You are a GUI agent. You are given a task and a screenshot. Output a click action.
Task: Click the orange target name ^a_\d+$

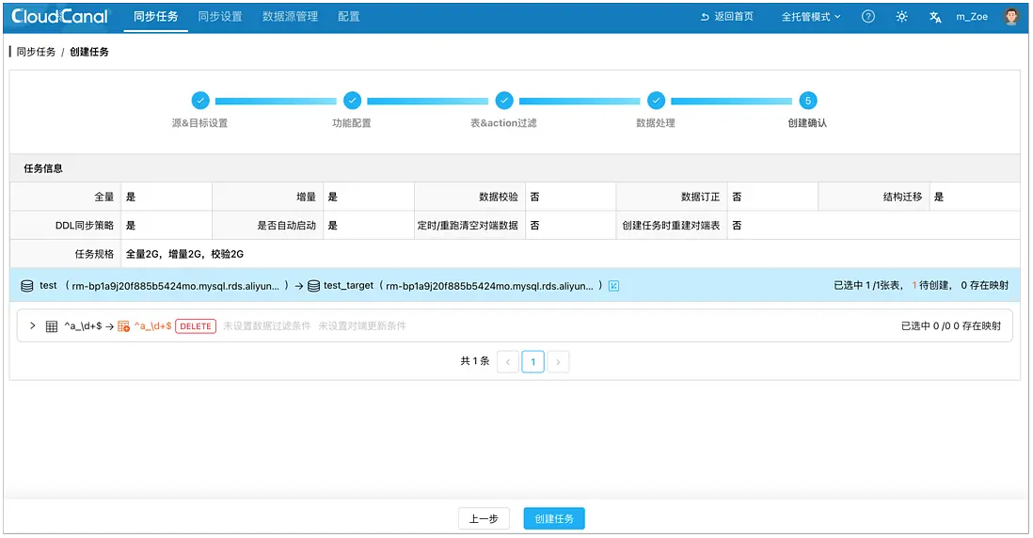[x=152, y=326]
